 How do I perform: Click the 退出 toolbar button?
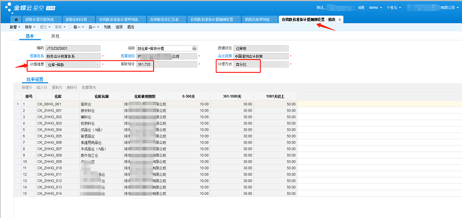[x=131, y=27]
